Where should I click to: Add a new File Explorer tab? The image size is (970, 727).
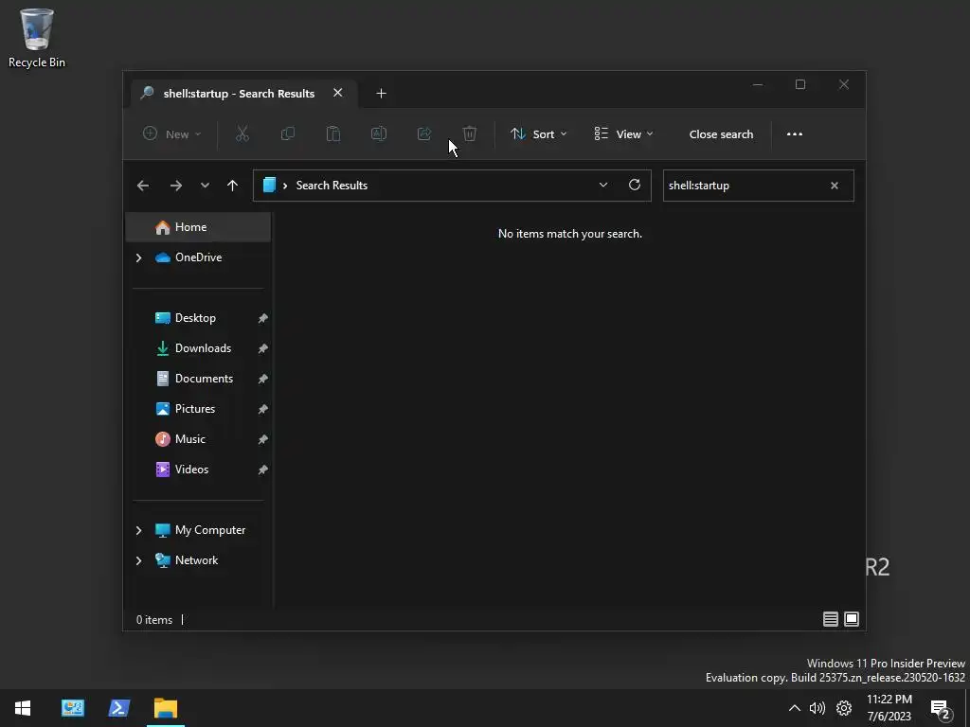(x=381, y=94)
